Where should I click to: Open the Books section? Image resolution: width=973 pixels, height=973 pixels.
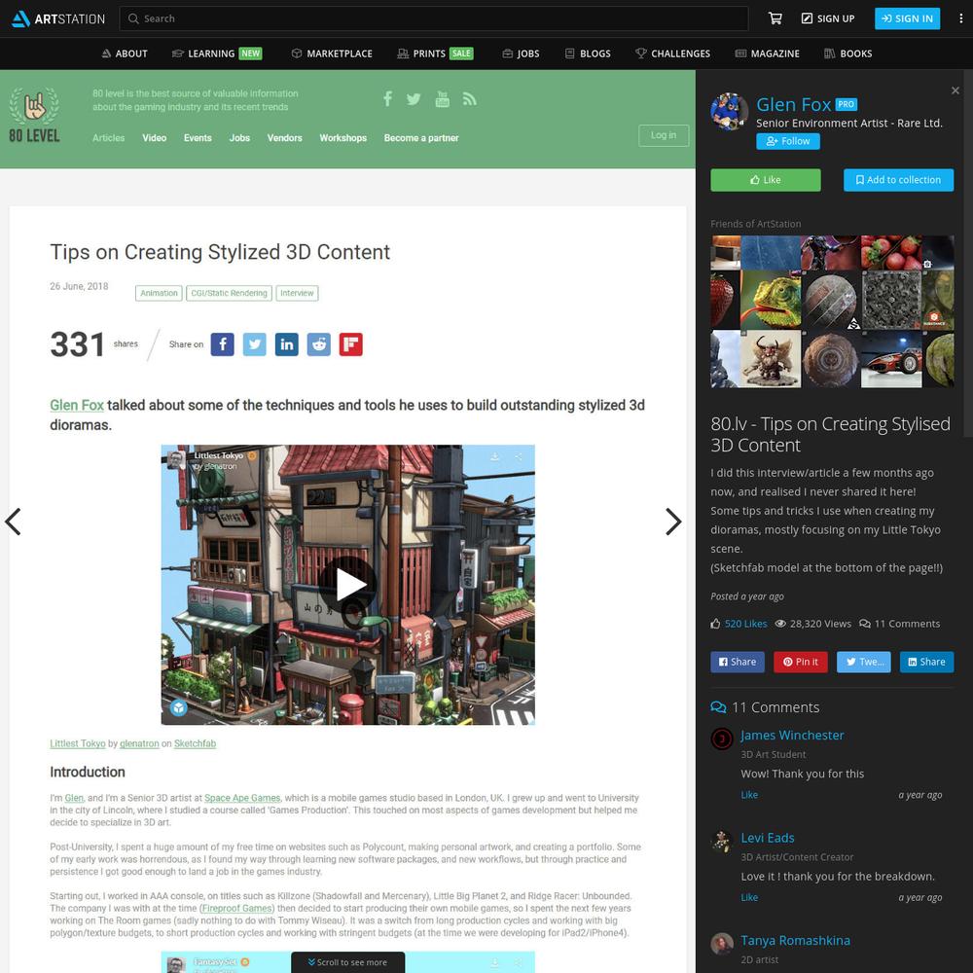(847, 54)
